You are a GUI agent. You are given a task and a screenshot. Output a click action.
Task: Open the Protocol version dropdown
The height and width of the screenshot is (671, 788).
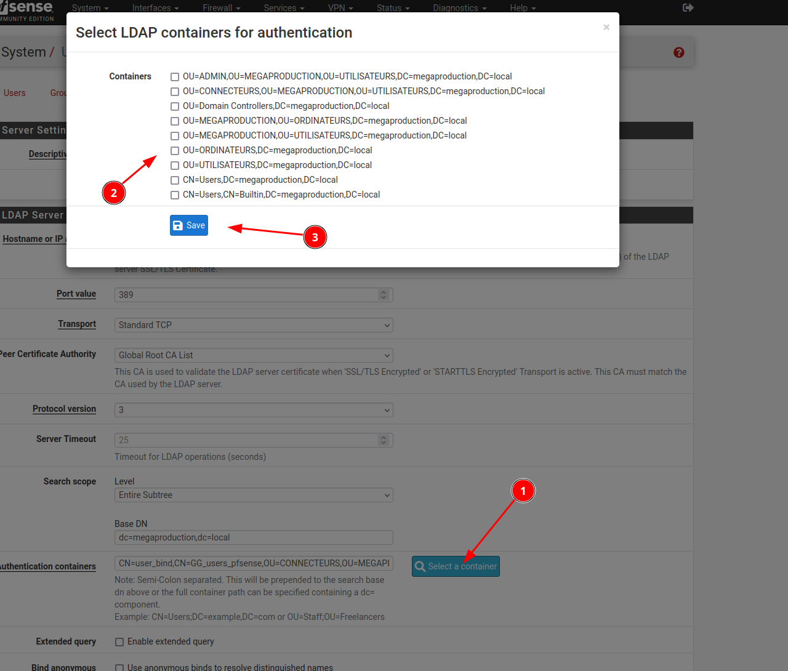click(254, 410)
